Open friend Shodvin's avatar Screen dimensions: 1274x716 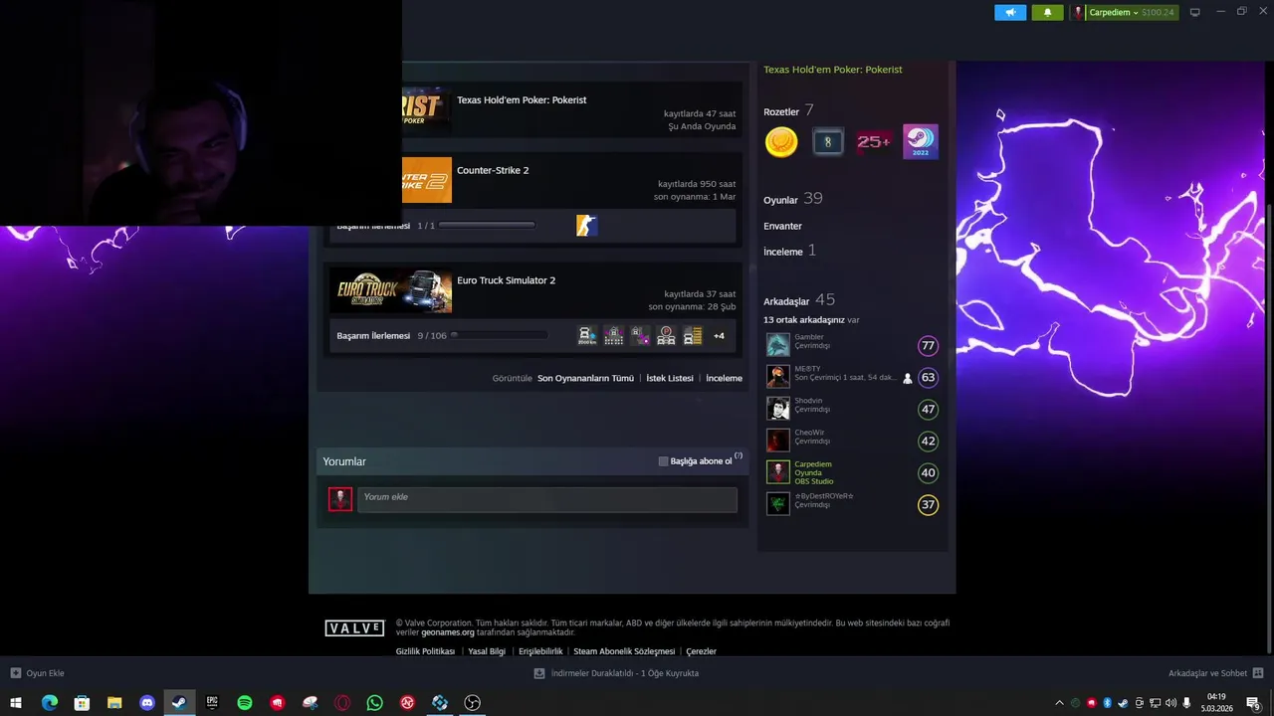pyautogui.click(x=778, y=409)
